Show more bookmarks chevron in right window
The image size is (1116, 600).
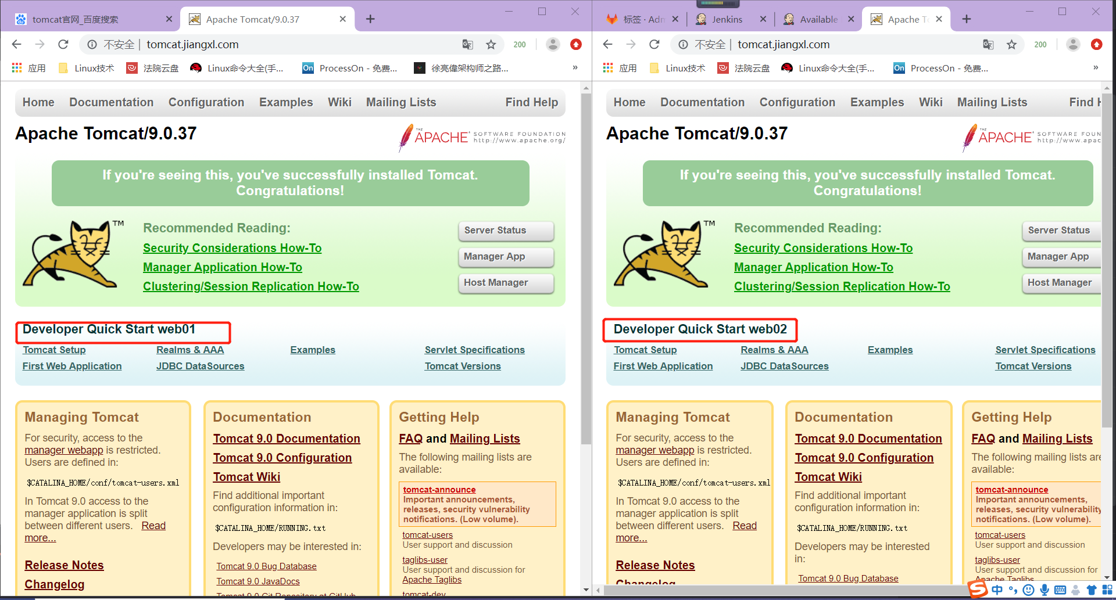pyautogui.click(x=1096, y=68)
